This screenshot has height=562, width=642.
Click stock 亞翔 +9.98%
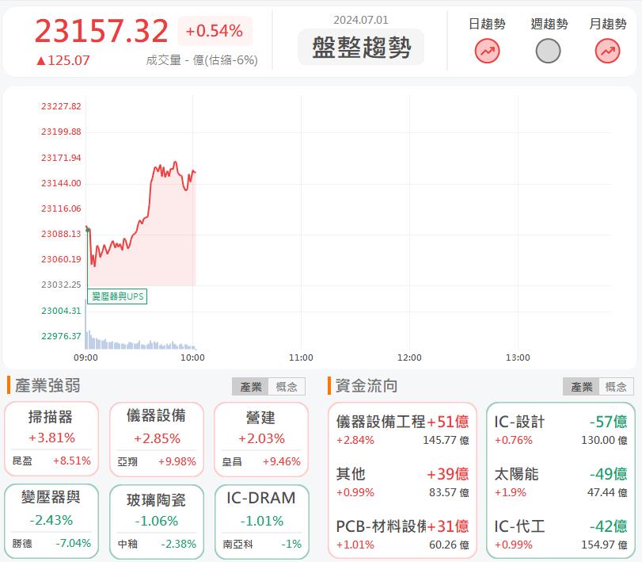pos(157,461)
